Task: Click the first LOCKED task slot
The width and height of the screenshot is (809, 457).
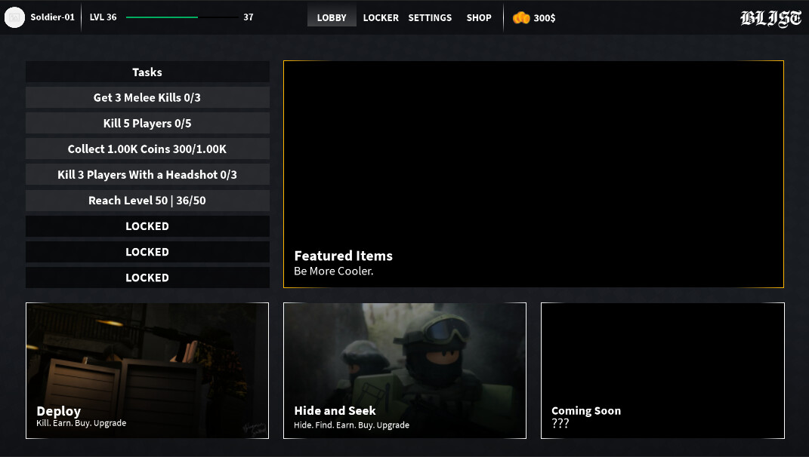Action: click(x=147, y=225)
